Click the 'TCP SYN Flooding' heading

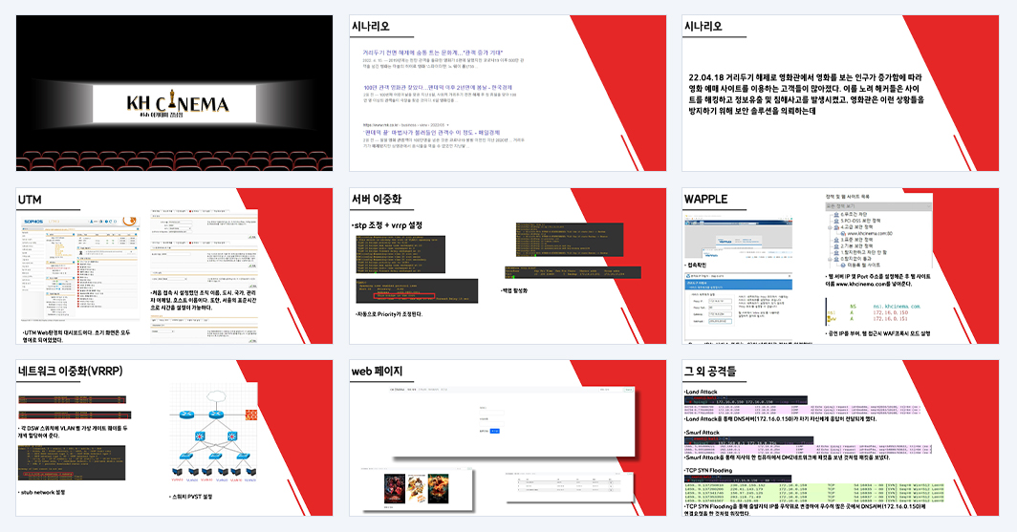pos(708,471)
